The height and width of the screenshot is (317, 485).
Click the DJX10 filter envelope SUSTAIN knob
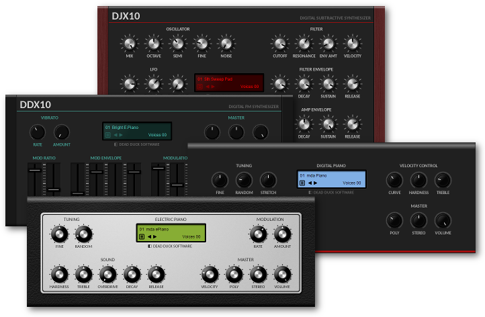point(328,84)
